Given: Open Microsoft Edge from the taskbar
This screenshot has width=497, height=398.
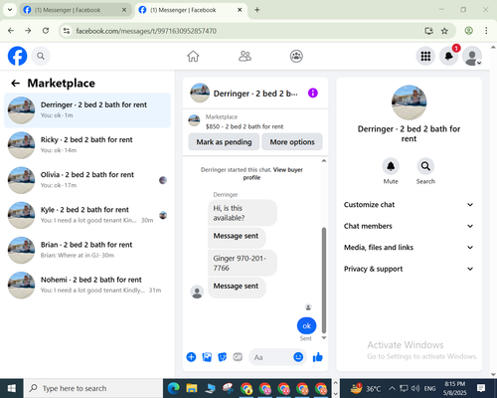Looking at the screenshot, I should pyautogui.click(x=173, y=388).
